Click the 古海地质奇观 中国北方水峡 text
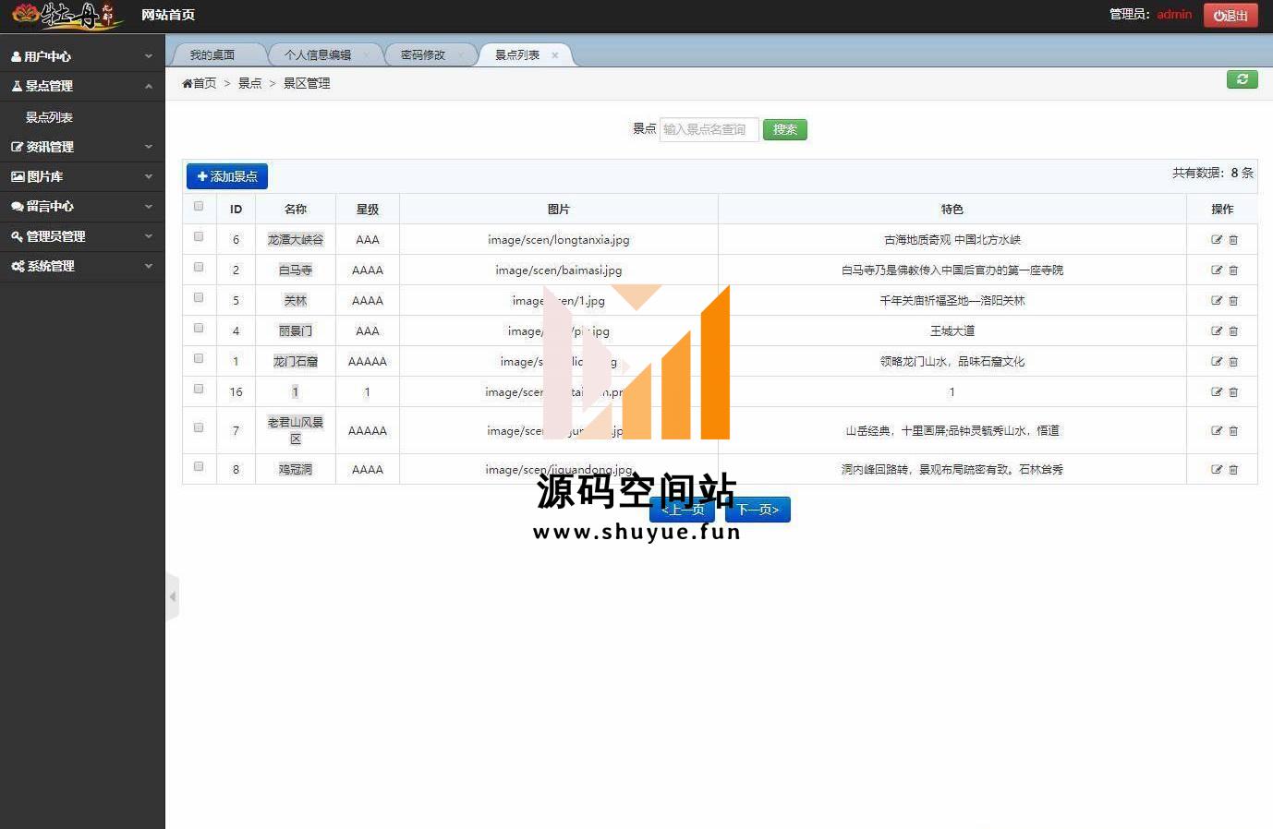 (952, 239)
